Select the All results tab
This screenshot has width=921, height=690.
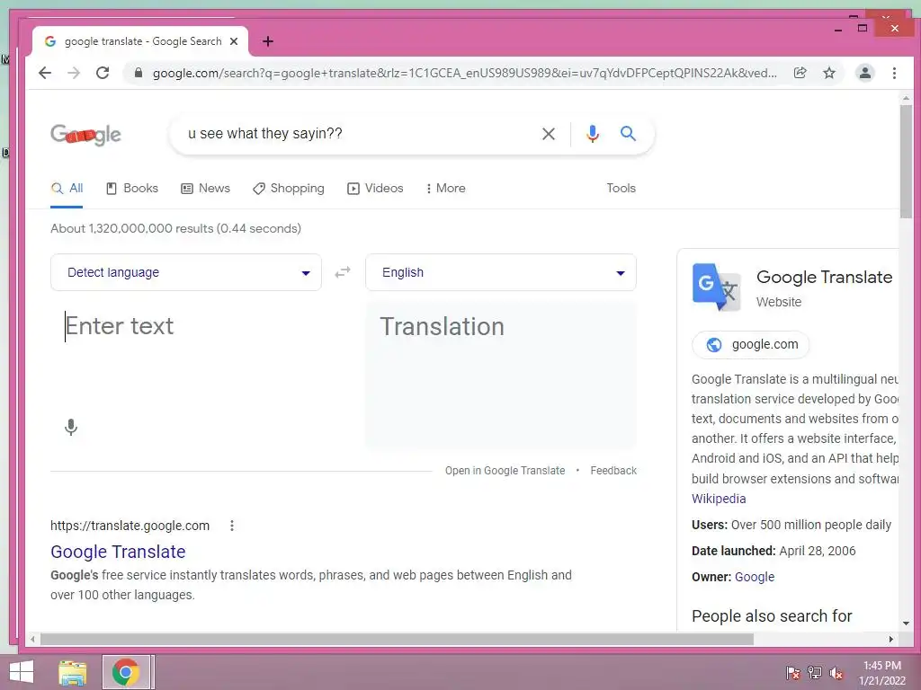tap(67, 189)
